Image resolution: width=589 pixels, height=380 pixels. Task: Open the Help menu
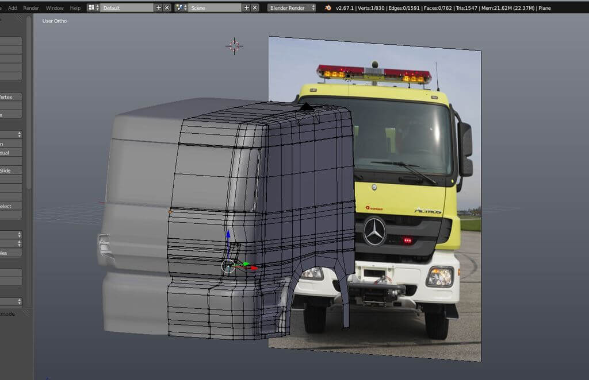pos(75,7)
